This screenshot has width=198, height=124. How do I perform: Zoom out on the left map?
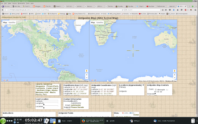click(87, 78)
